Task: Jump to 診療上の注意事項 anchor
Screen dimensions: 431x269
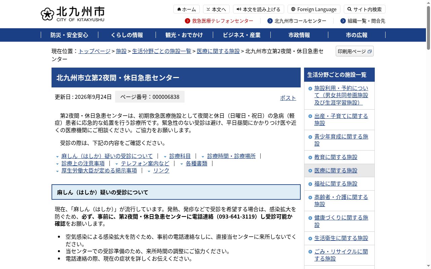Action: click(83, 163)
